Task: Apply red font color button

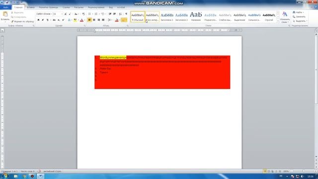Action: (81, 20)
